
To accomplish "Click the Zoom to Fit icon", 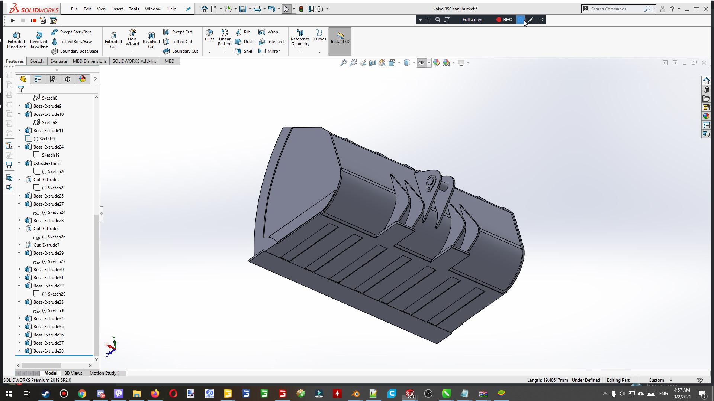I will click(343, 63).
